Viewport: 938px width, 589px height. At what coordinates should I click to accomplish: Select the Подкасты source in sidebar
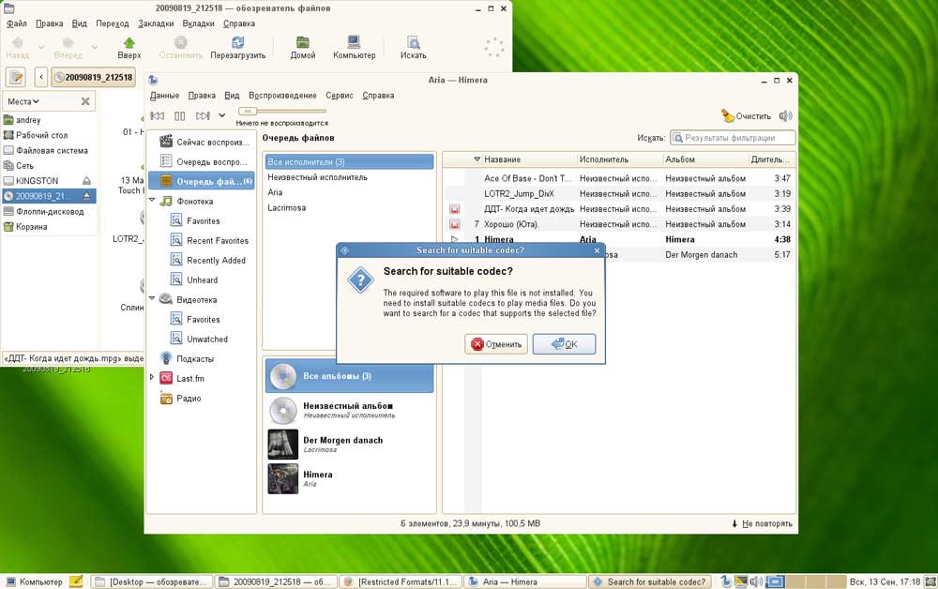pos(195,358)
